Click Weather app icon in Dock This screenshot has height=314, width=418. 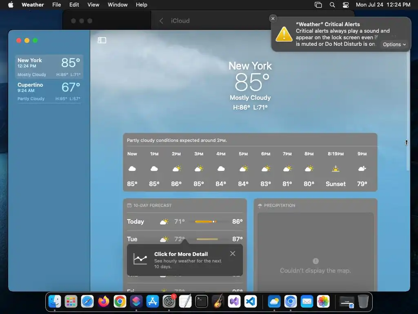click(x=274, y=301)
